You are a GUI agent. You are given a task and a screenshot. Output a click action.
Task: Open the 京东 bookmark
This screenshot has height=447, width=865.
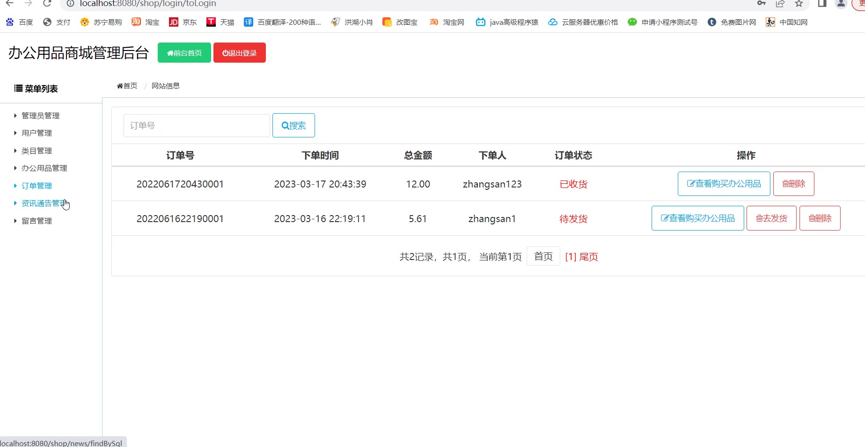click(183, 22)
